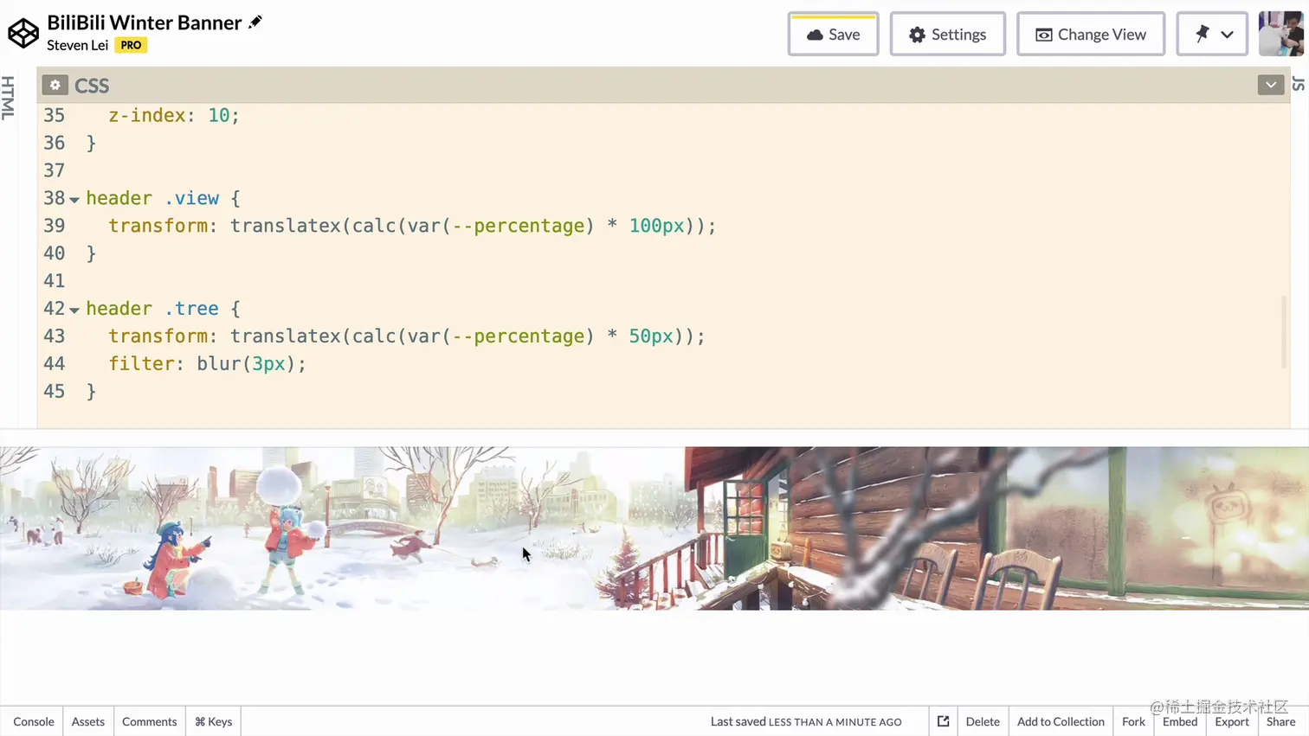Edit pen title with pencil icon

pos(255,22)
